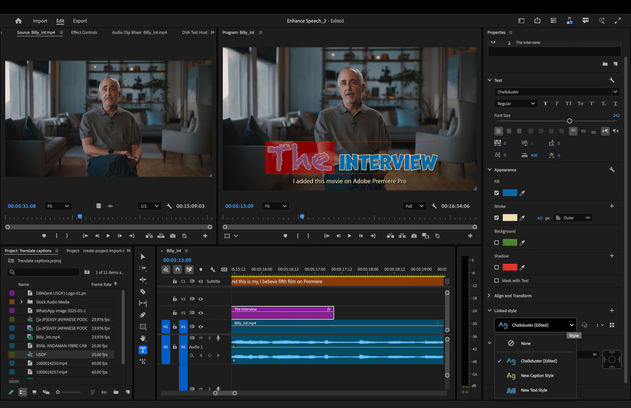
Task: Switch to the Effect Controls tab
Action: click(84, 32)
